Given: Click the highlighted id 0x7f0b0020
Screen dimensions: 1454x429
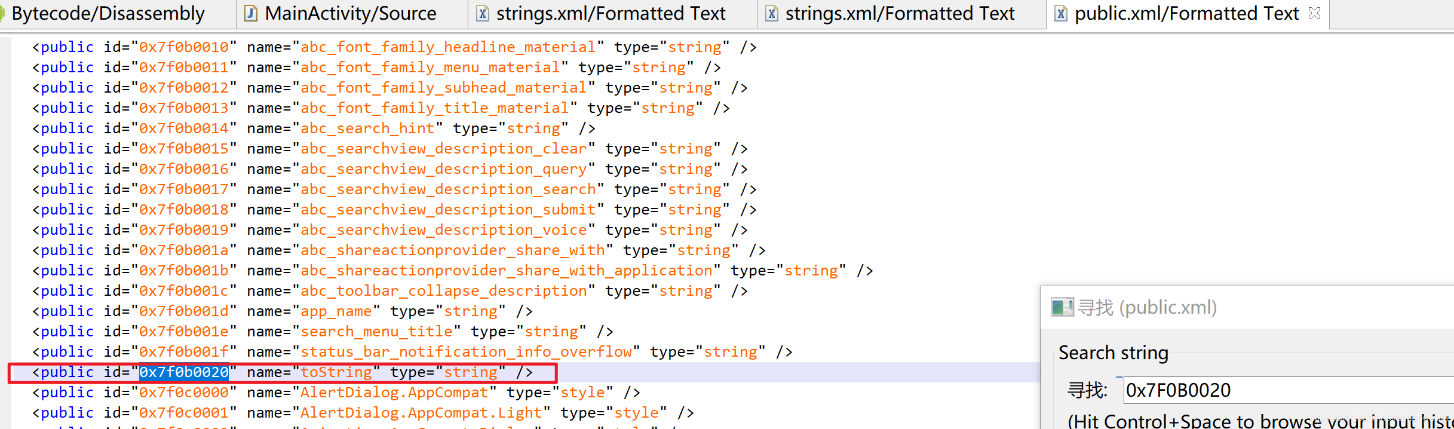Looking at the screenshot, I should click(184, 372).
